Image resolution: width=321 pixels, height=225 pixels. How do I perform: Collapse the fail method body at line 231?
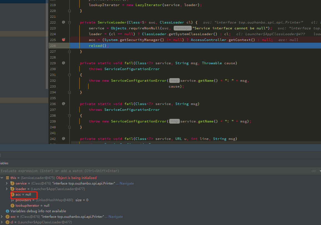point(69,75)
